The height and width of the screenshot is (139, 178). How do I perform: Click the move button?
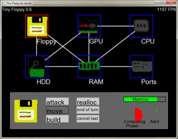tap(57, 110)
